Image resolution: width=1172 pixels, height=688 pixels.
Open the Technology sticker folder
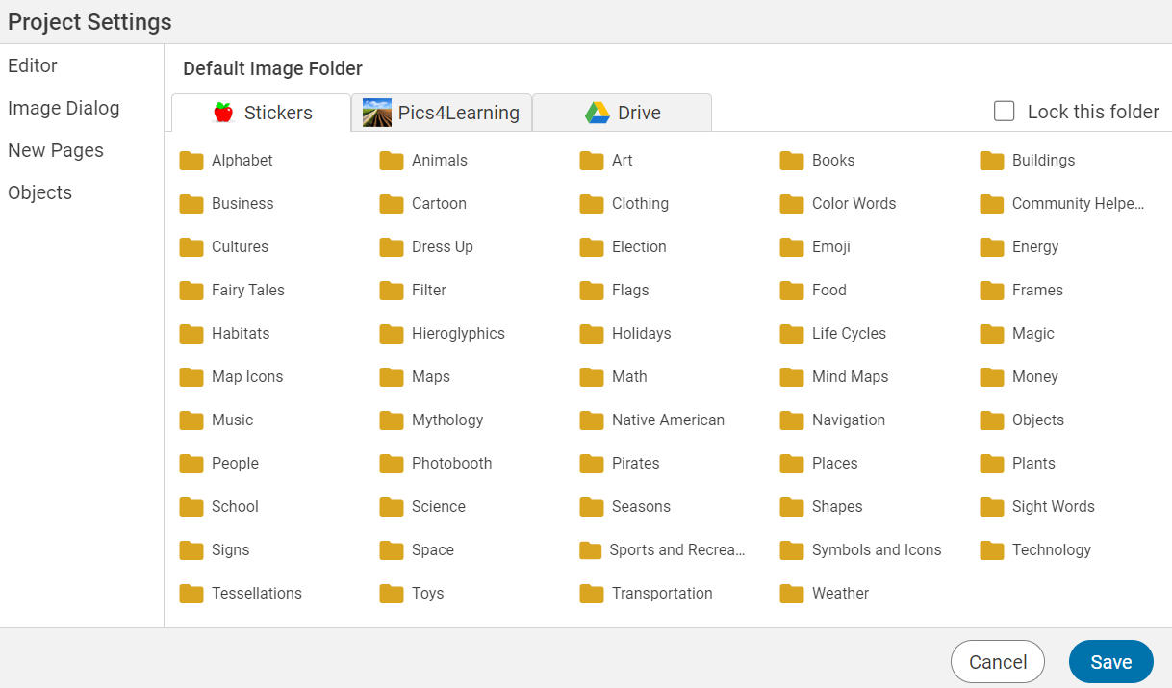click(x=1051, y=549)
